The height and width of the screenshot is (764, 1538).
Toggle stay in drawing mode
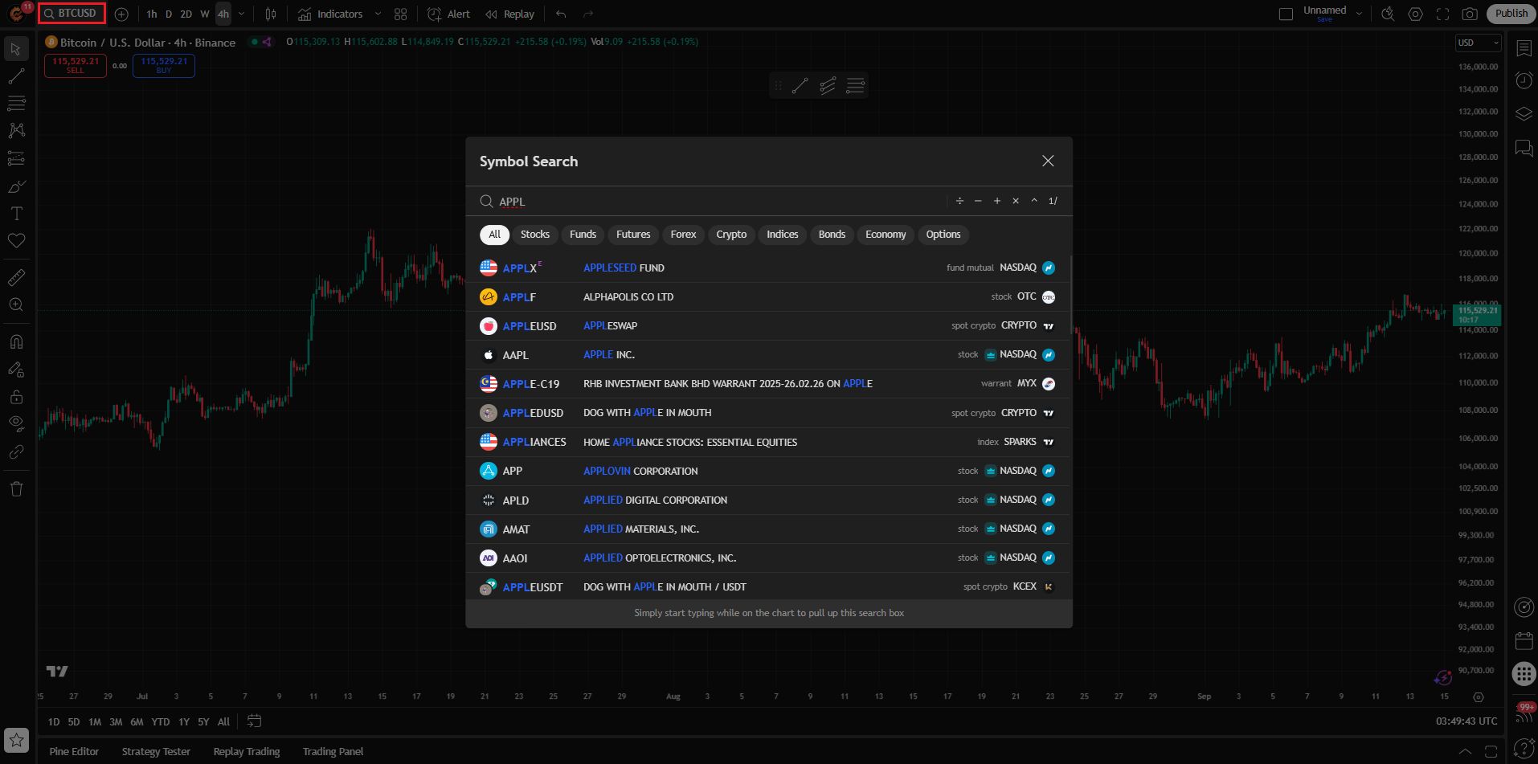coord(16,370)
